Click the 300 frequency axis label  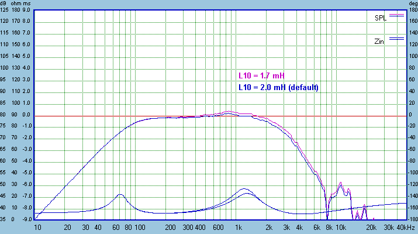[x=188, y=227]
